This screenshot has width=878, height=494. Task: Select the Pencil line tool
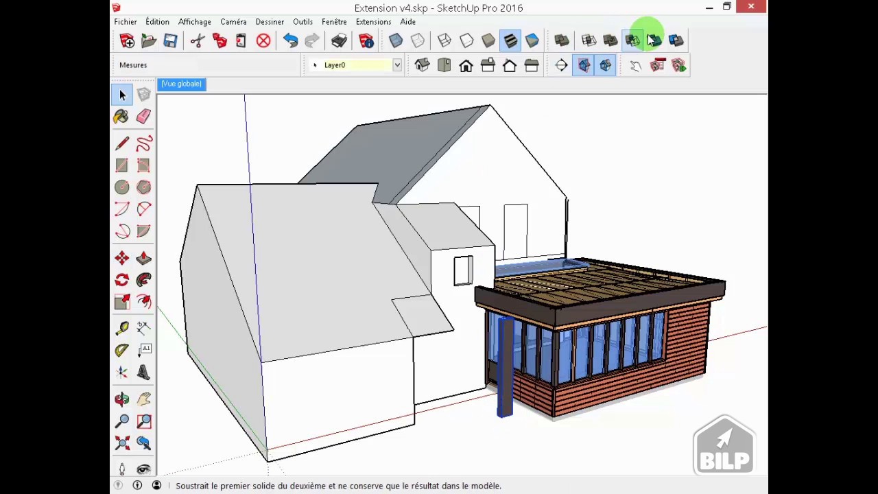tap(121, 143)
